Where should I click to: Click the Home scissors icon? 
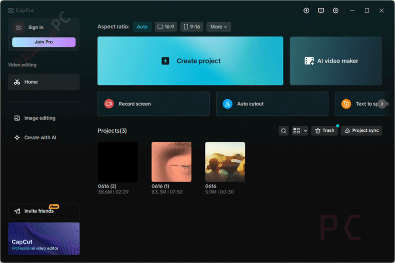point(17,82)
